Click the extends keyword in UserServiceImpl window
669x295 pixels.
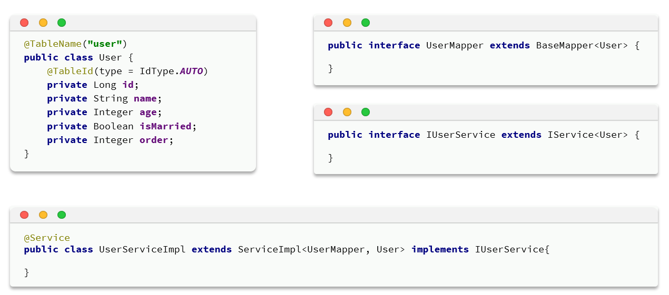[x=212, y=249]
